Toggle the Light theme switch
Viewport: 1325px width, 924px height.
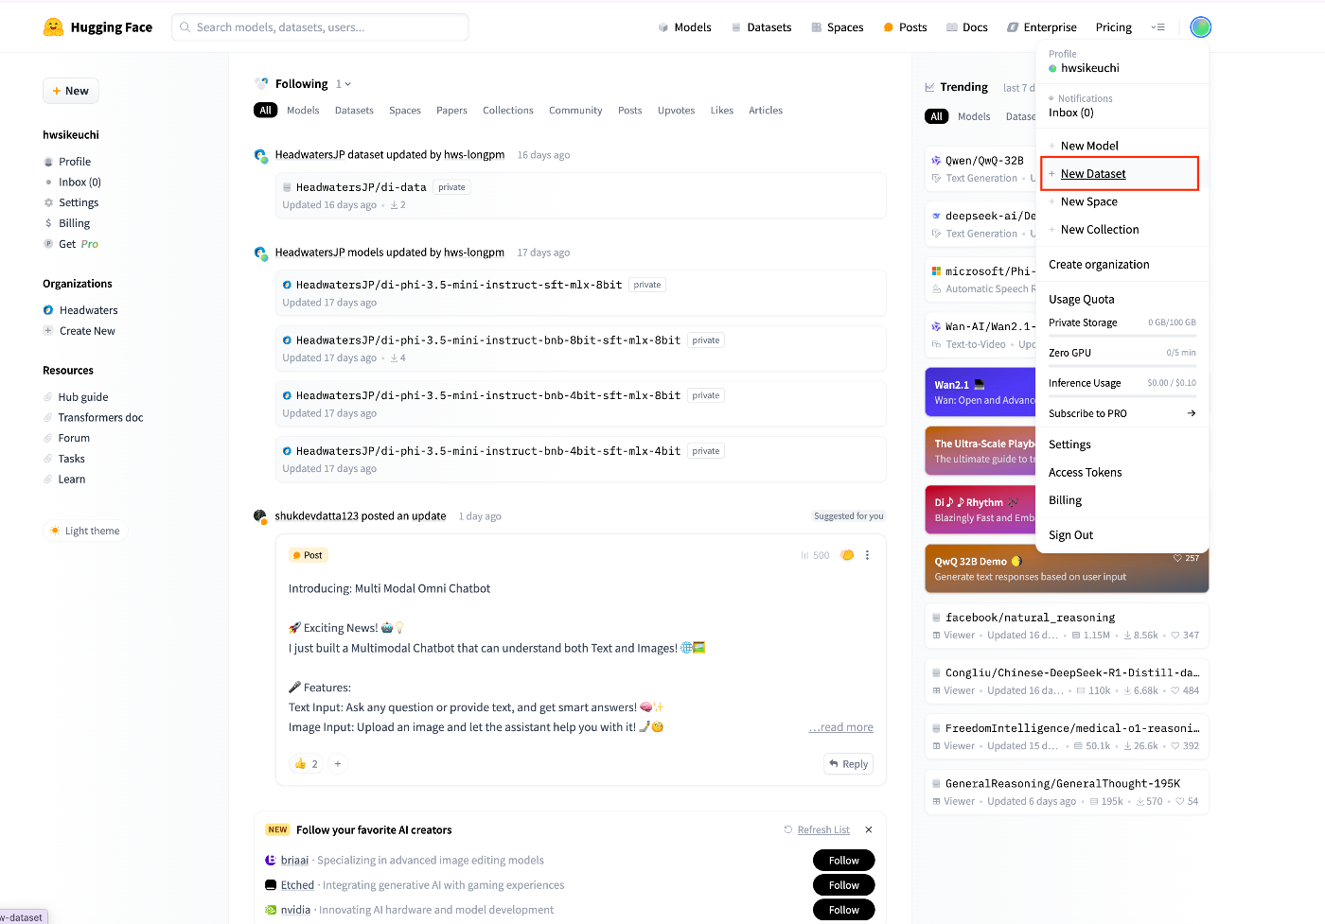(85, 531)
